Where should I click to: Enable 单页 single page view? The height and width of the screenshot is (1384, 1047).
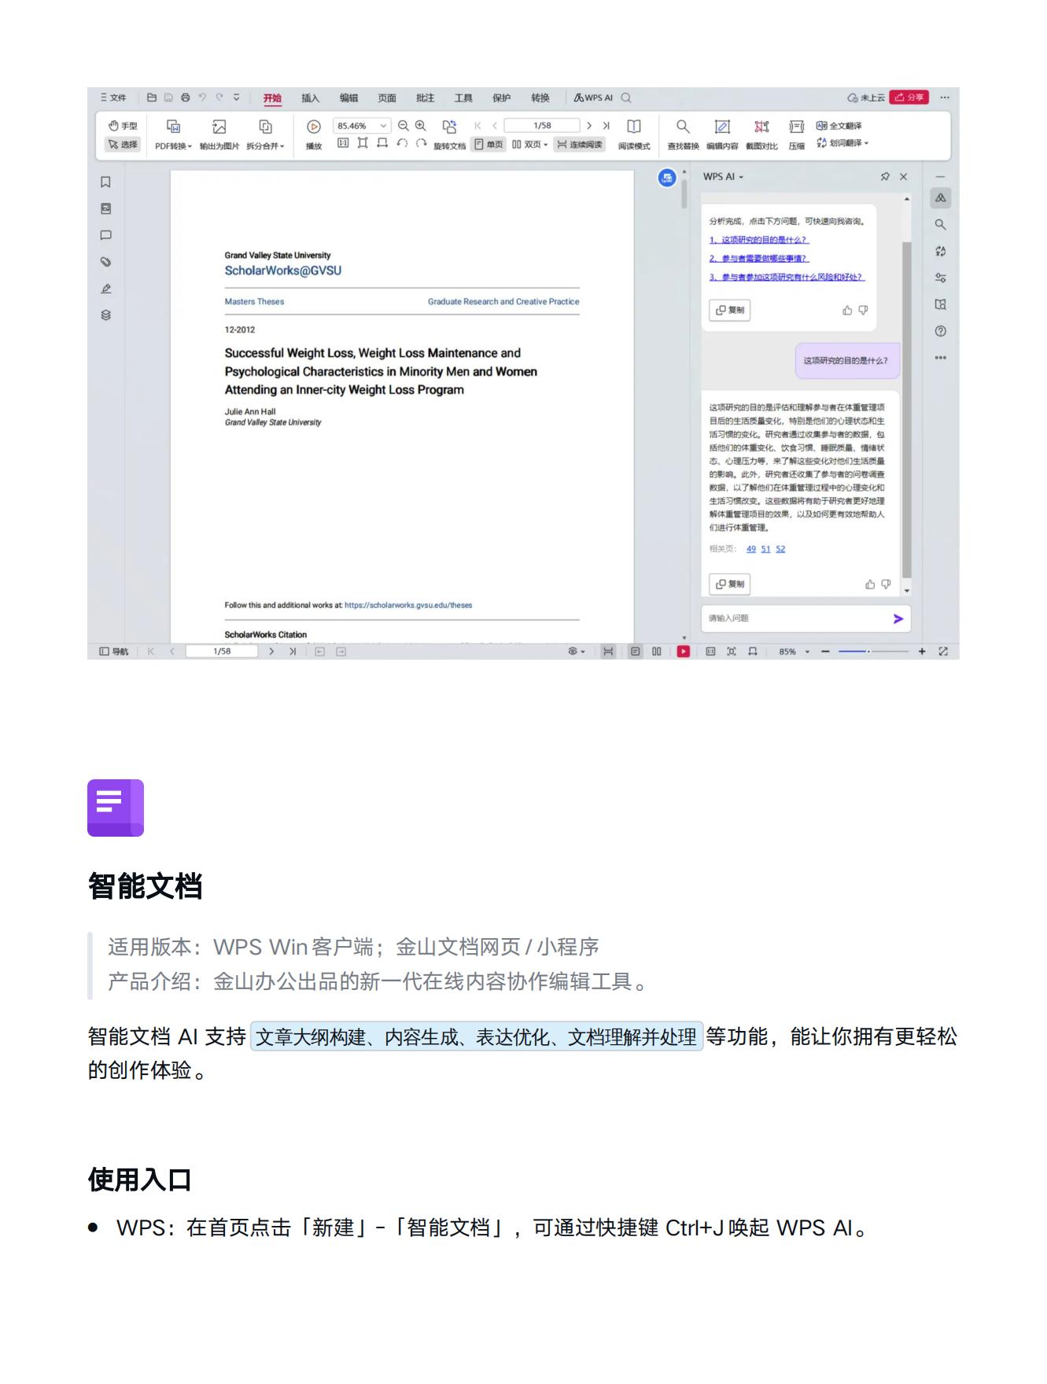pyautogui.click(x=488, y=145)
